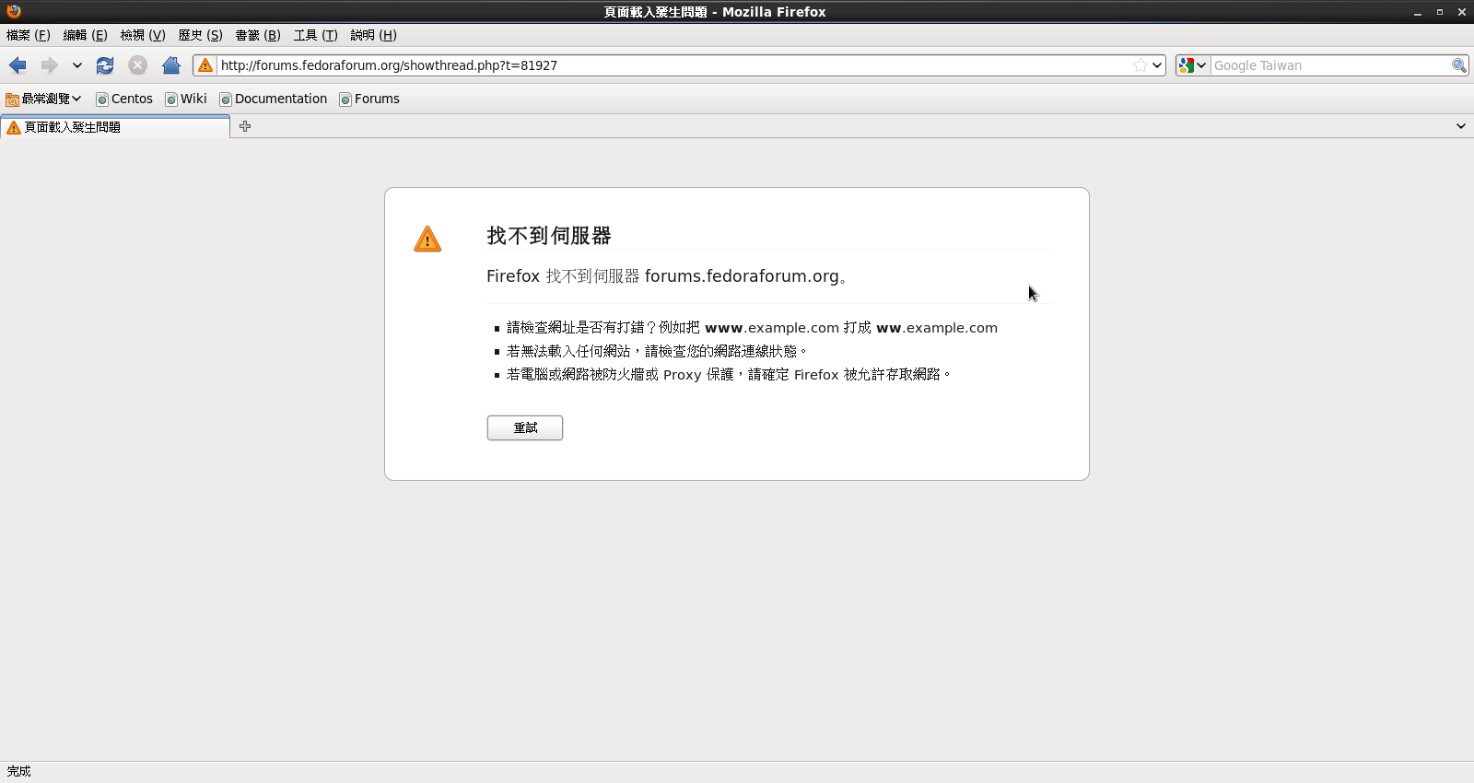This screenshot has width=1474, height=783.
Task: Open the Wiki bookmark
Action: point(186,99)
